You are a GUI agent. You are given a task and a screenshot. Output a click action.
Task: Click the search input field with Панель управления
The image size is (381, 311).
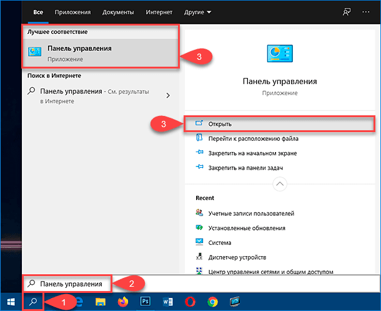pos(201,284)
